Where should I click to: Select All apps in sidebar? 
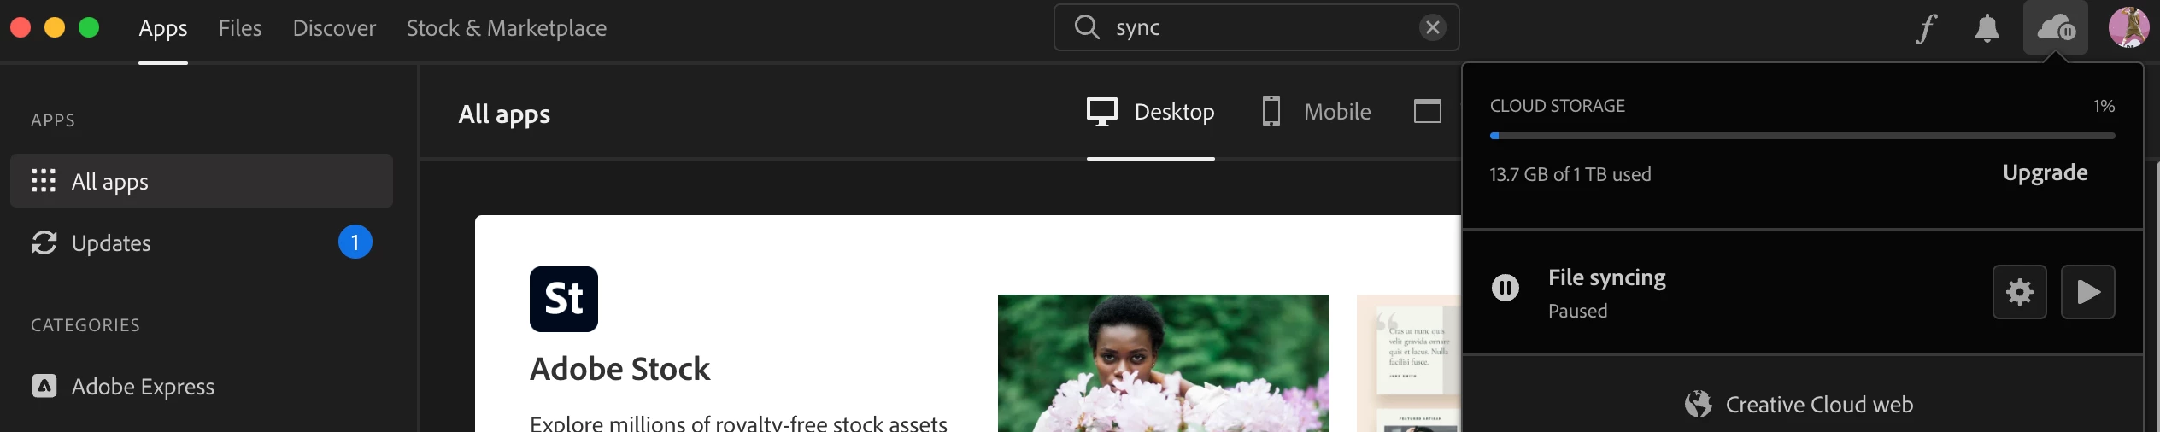tap(202, 181)
